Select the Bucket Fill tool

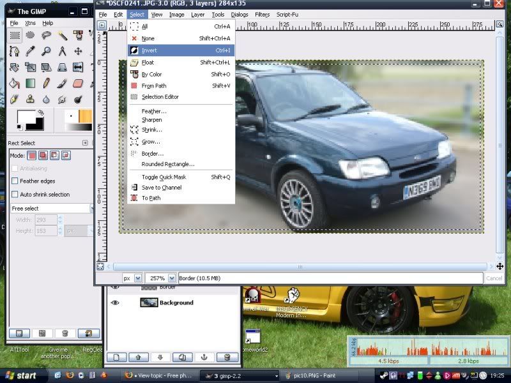tap(14, 84)
